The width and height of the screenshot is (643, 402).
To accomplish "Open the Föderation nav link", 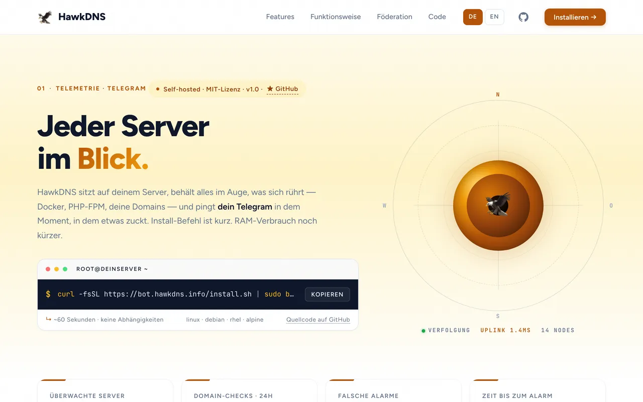I will coord(395,17).
